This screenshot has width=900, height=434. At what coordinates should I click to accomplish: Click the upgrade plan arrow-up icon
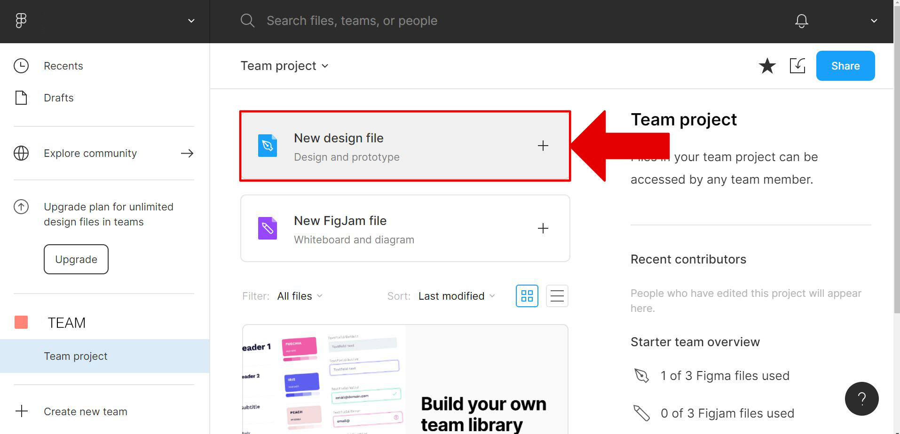pyautogui.click(x=21, y=207)
